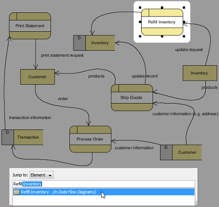The height and width of the screenshot is (207, 219).
Task: Select the Print Statement process node
Action: tap(30, 26)
